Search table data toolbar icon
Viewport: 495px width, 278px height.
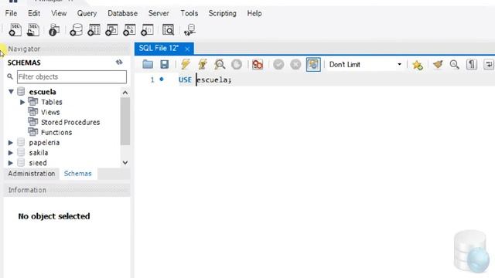[x=168, y=30]
